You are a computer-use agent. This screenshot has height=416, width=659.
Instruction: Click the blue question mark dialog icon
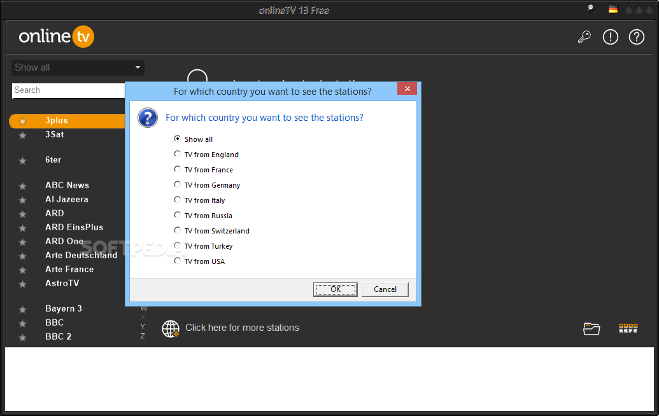(x=148, y=118)
